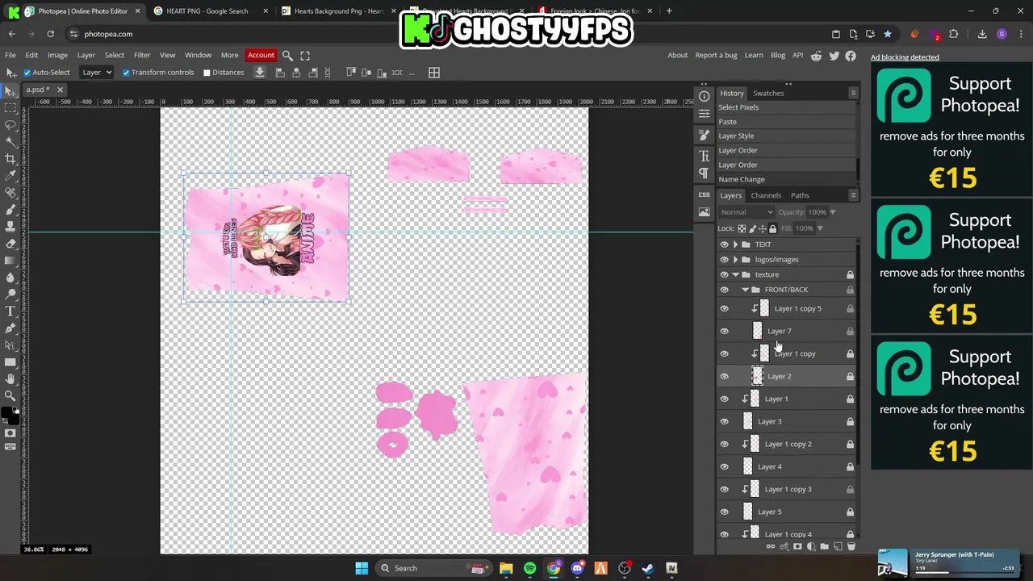Select the Move tool in the toolbox
This screenshot has height=581, width=1033.
coord(10,91)
